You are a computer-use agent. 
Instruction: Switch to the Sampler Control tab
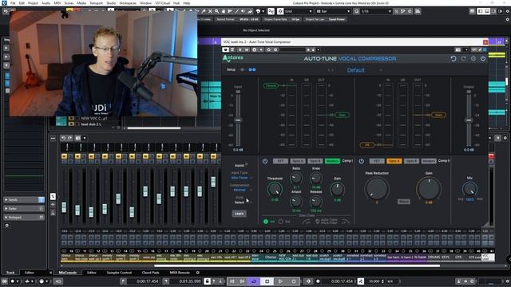[x=119, y=273]
